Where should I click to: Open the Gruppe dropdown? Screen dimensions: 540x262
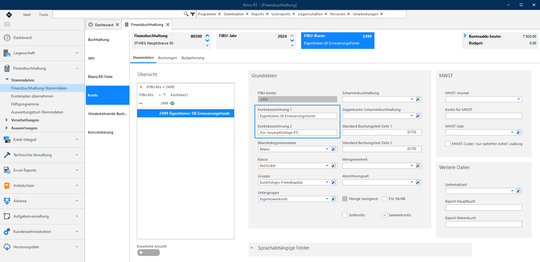pos(327,182)
